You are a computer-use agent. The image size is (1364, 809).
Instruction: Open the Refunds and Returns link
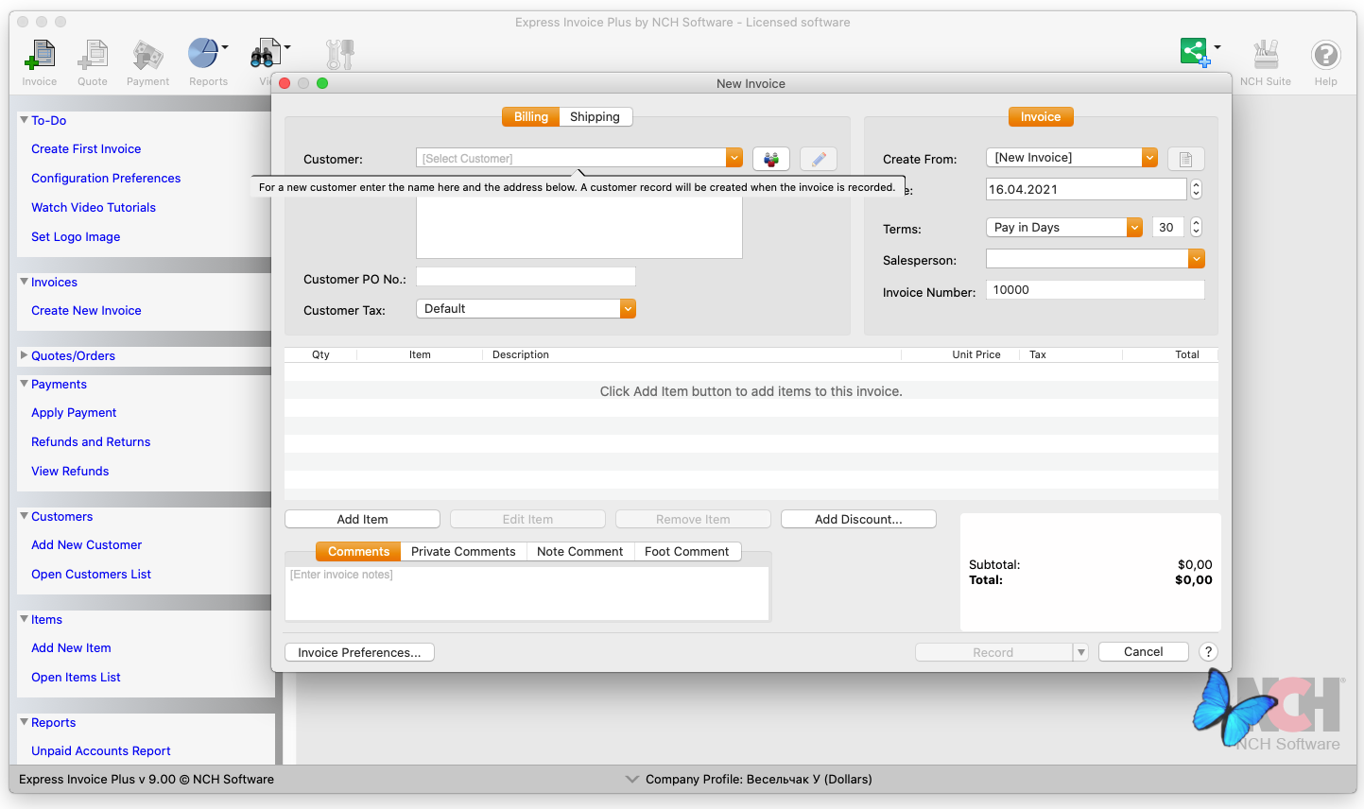pos(91,441)
